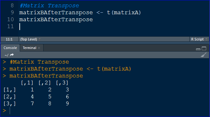Viewport: 210px width, 117px height.
Task: Open working directory via arrow icon
Action: pyautogui.click(x=12, y=55)
